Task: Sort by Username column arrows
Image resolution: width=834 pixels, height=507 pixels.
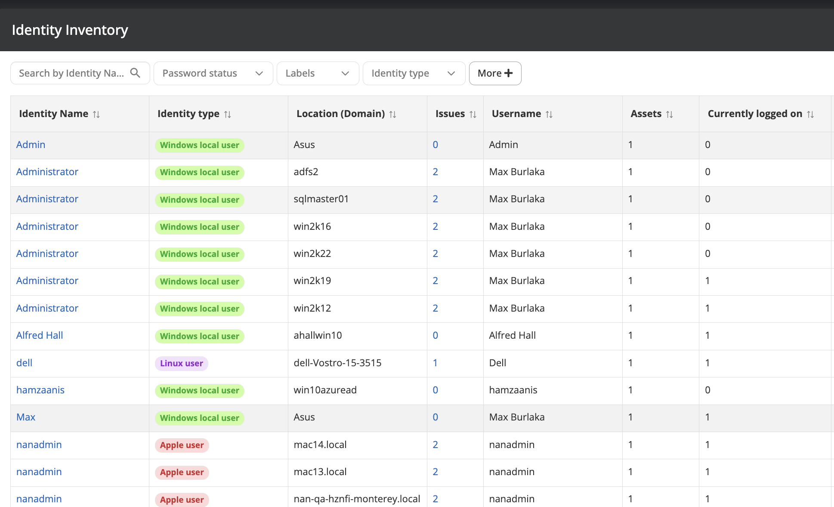Action: pyautogui.click(x=549, y=114)
